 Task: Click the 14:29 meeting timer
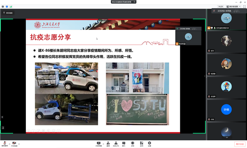click(x=221, y=7)
